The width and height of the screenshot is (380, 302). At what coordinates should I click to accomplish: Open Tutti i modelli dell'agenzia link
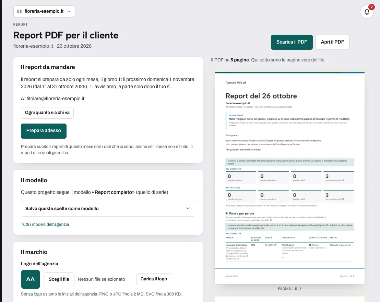coord(45,224)
